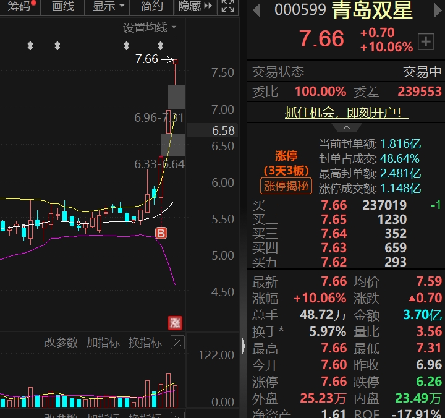
Task: Click the 涨停 (3天3板) status label
Action: [286, 163]
